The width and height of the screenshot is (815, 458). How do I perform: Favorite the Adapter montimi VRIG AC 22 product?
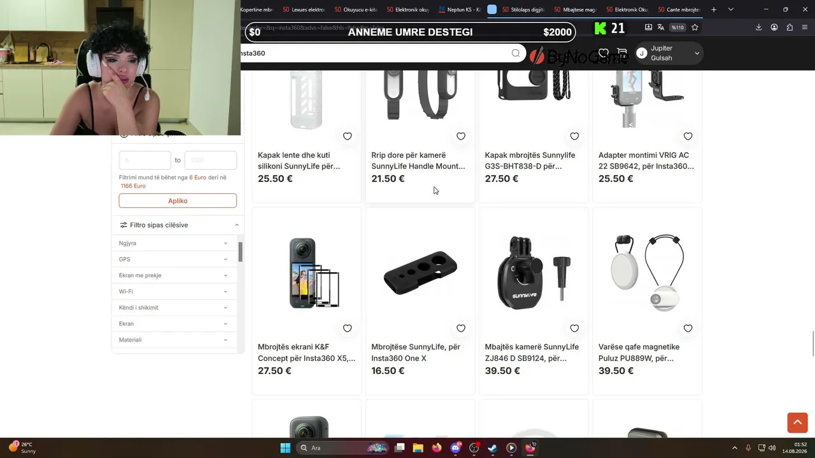coord(688,136)
